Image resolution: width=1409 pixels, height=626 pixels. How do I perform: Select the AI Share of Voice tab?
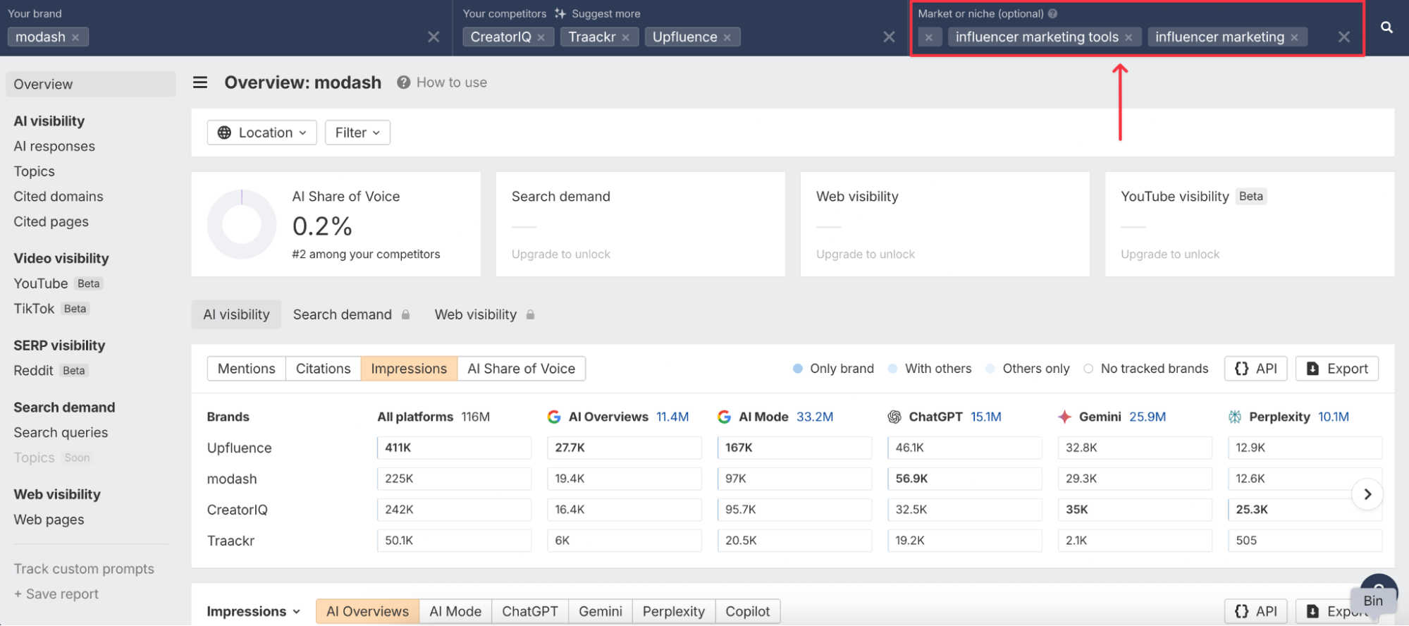coord(522,369)
